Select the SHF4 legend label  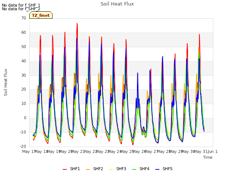[144, 169]
